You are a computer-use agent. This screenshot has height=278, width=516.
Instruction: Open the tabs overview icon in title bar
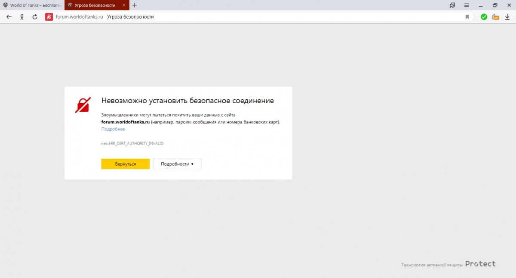[452, 5]
